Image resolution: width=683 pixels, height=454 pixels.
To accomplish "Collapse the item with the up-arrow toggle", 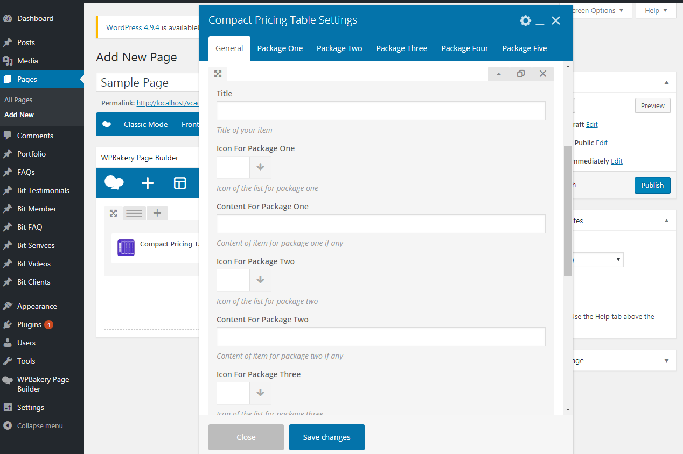I will tap(499, 74).
